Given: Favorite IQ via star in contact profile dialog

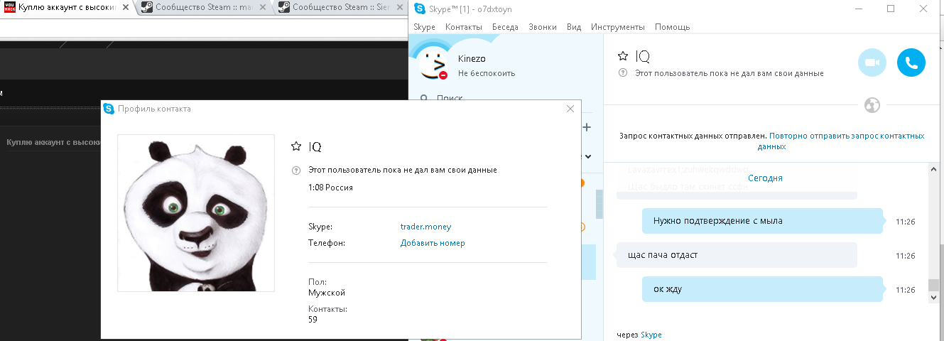Looking at the screenshot, I should [296, 146].
